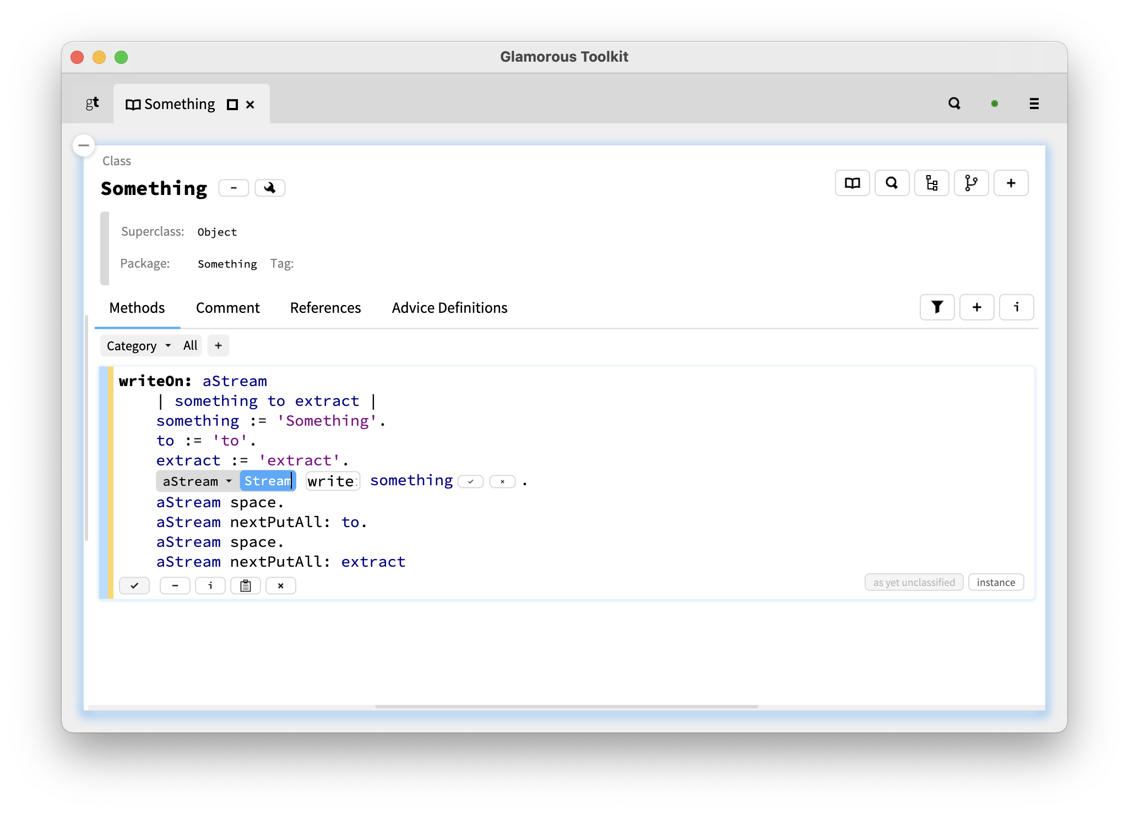Click the vertical scrollbar left of the method
The height and width of the screenshot is (814, 1129).
86,427
